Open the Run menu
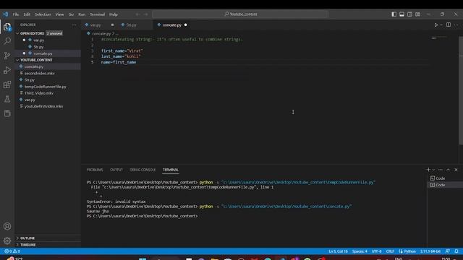Viewport: 463px width, 260px height. 82,14
